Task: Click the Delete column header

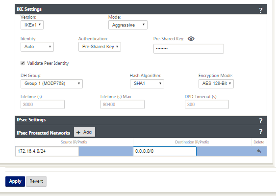Action: tap(259, 142)
